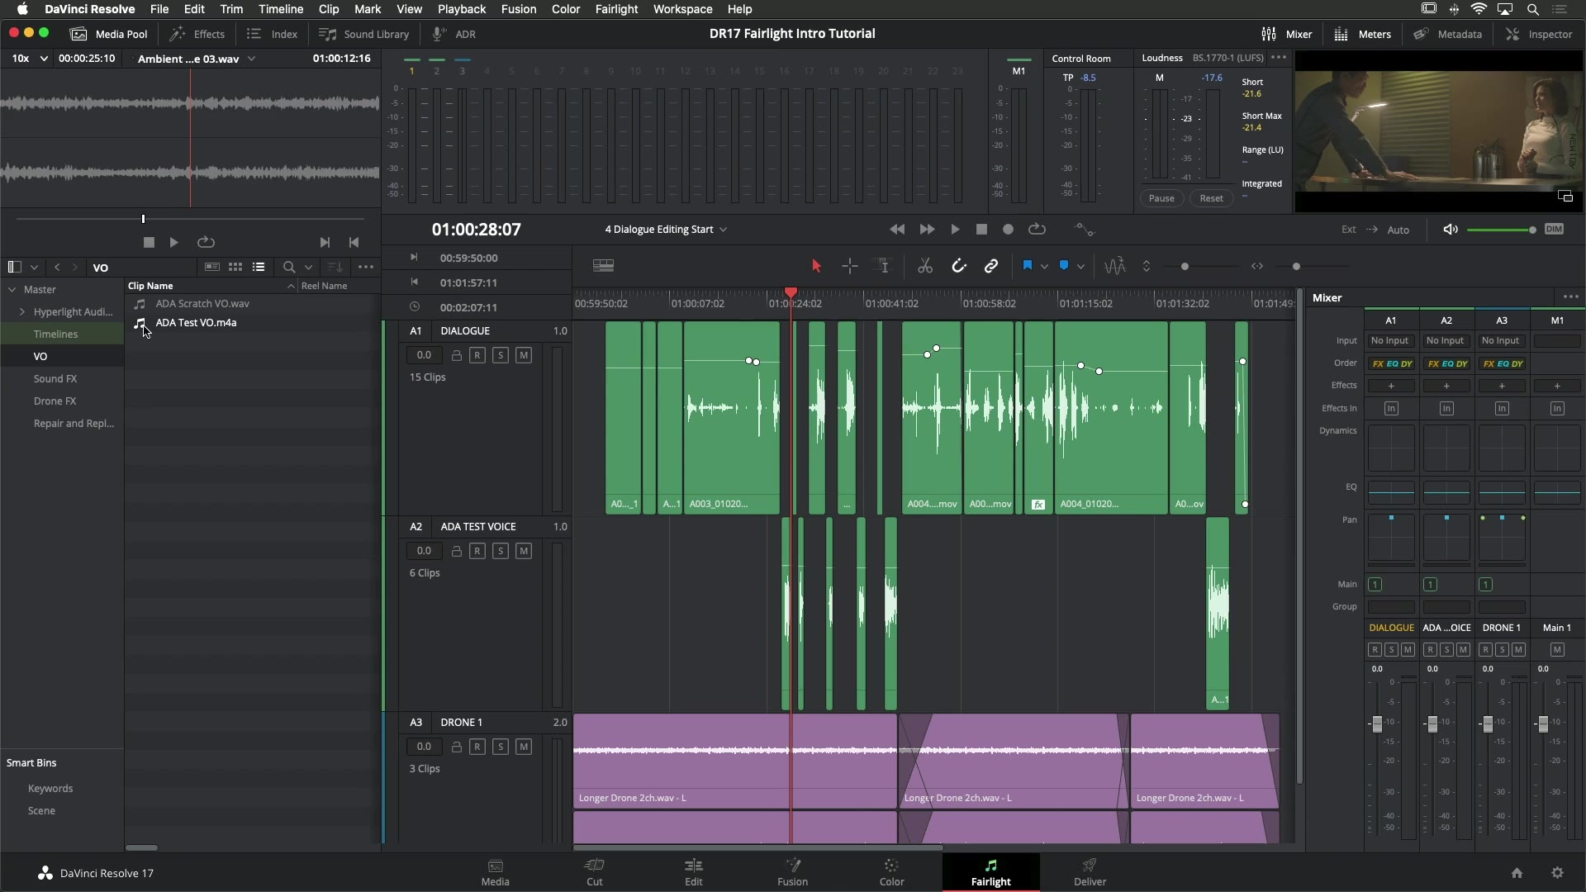Play the timeline transport
Screen dimensions: 1586x892
(955, 230)
